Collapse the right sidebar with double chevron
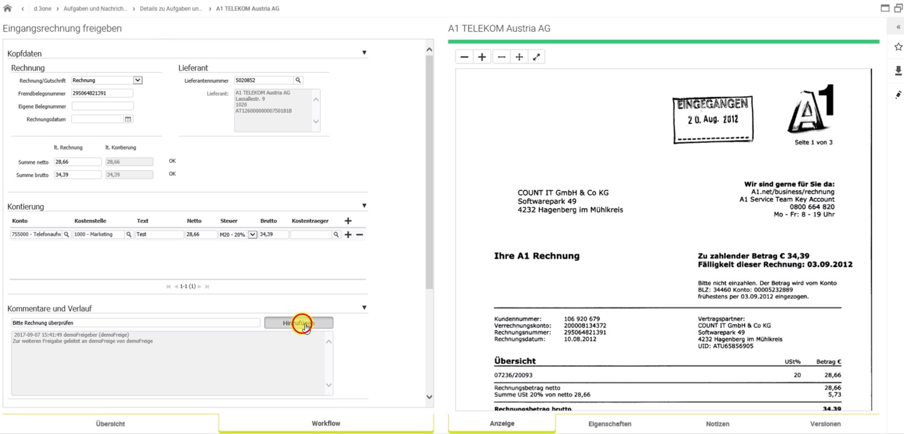This screenshot has height=434, width=904. 898,27
